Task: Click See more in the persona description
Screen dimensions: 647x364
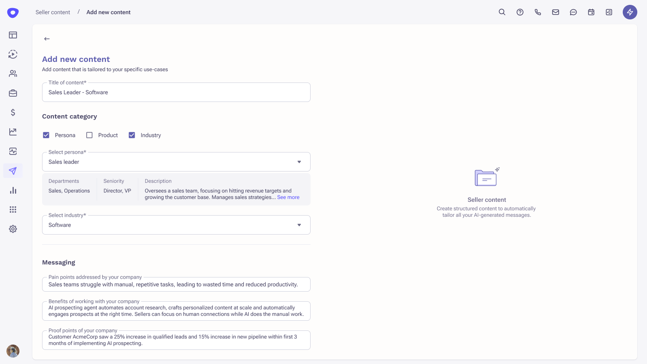Action: 288,197
